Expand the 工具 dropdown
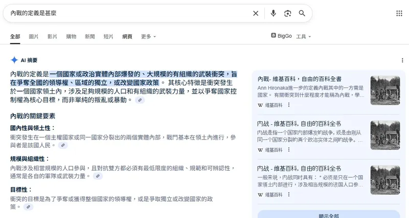409x218 pixels. (x=303, y=37)
